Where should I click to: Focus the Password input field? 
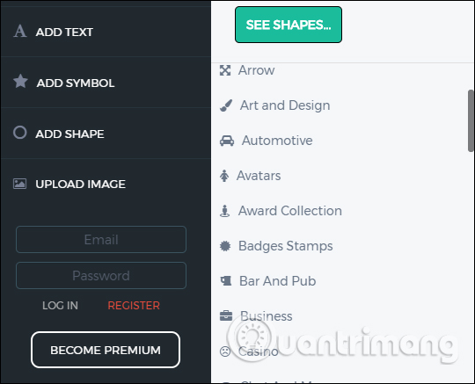[x=101, y=275]
